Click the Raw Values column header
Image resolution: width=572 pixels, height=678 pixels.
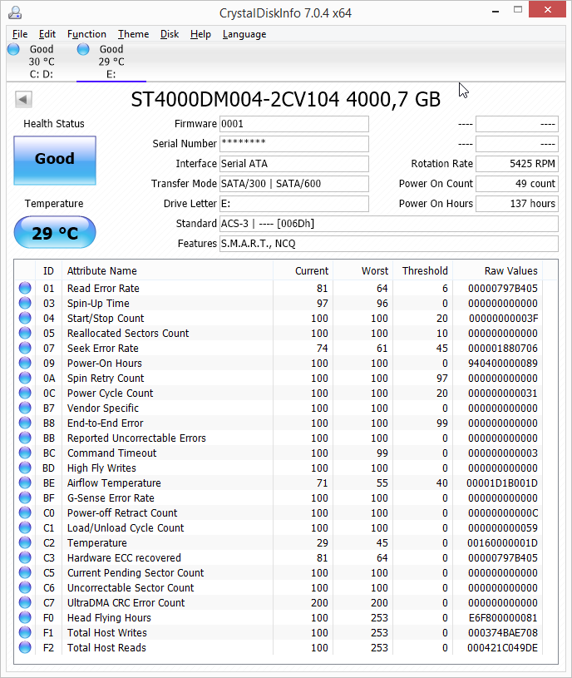(x=498, y=270)
